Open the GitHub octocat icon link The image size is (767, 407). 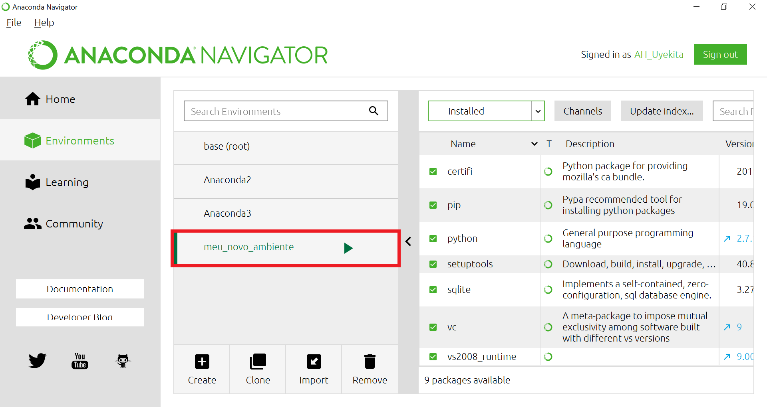123,361
